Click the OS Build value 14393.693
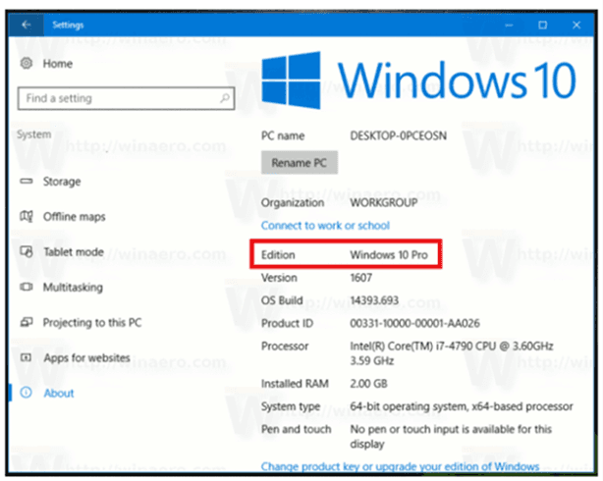Viewport: 603px width, 481px height. pyautogui.click(x=374, y=300)
